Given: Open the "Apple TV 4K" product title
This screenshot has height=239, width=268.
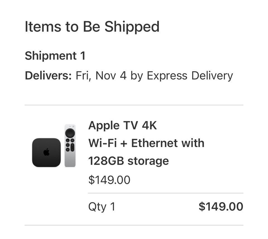Looking at the screenshot, I should pos(123,126).
